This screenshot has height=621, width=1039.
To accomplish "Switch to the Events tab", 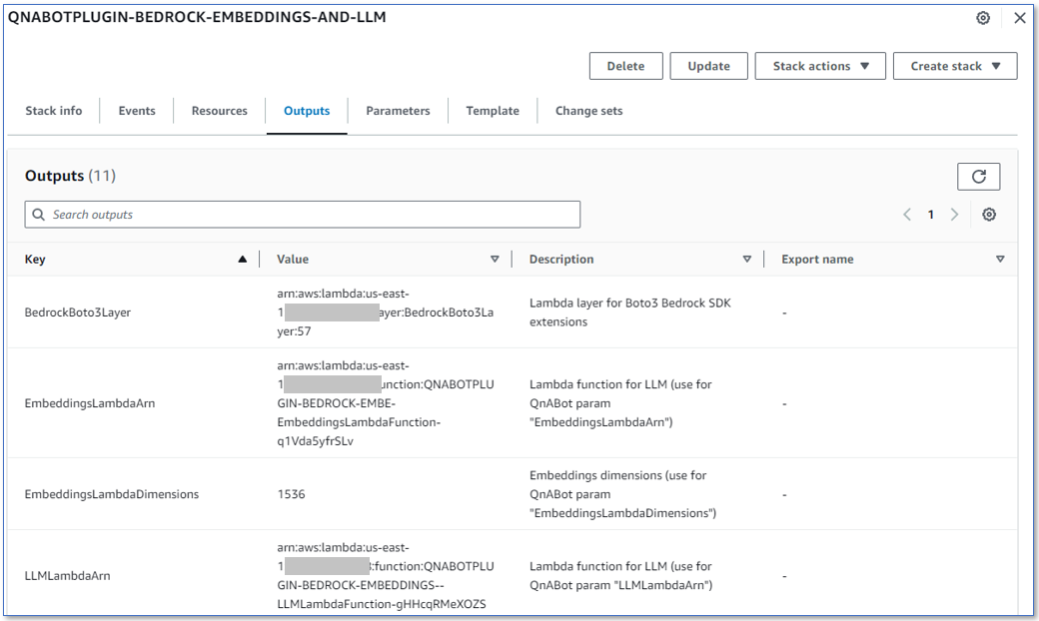I will coord(137,111).
